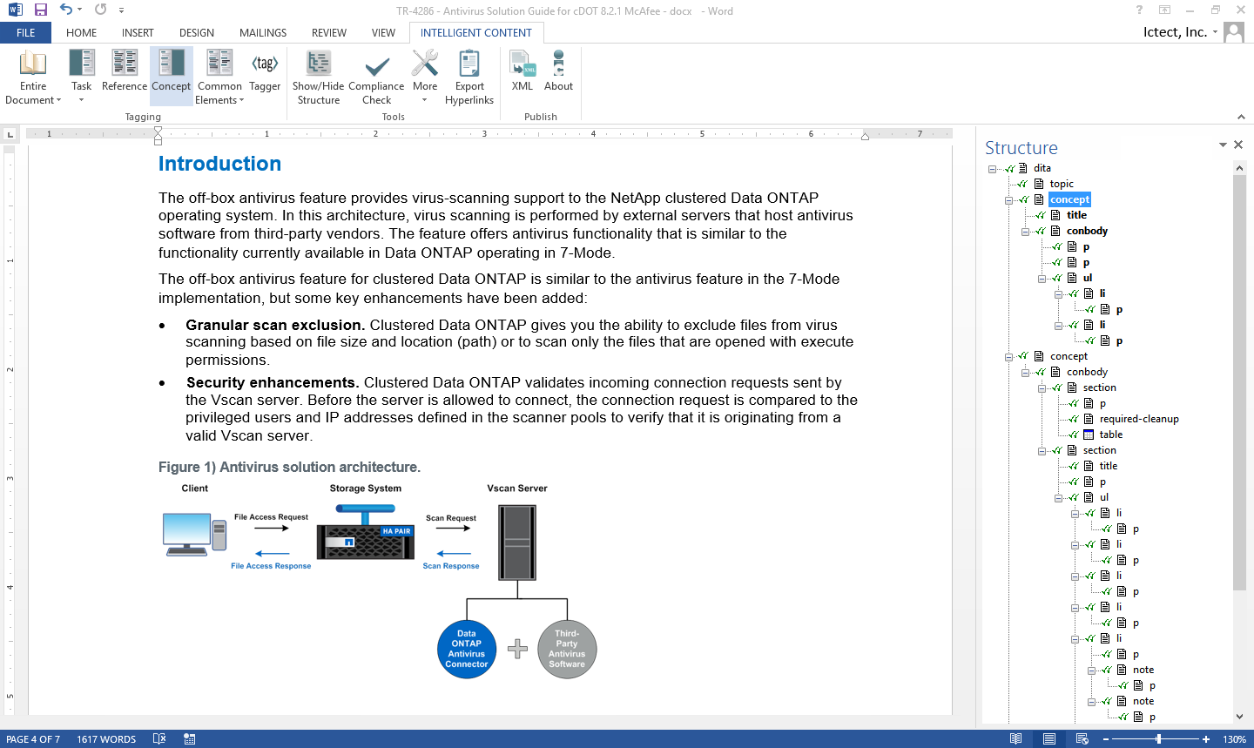Open Word Help question mark
Screen dimensions: 1254x748
(1139, 10)
